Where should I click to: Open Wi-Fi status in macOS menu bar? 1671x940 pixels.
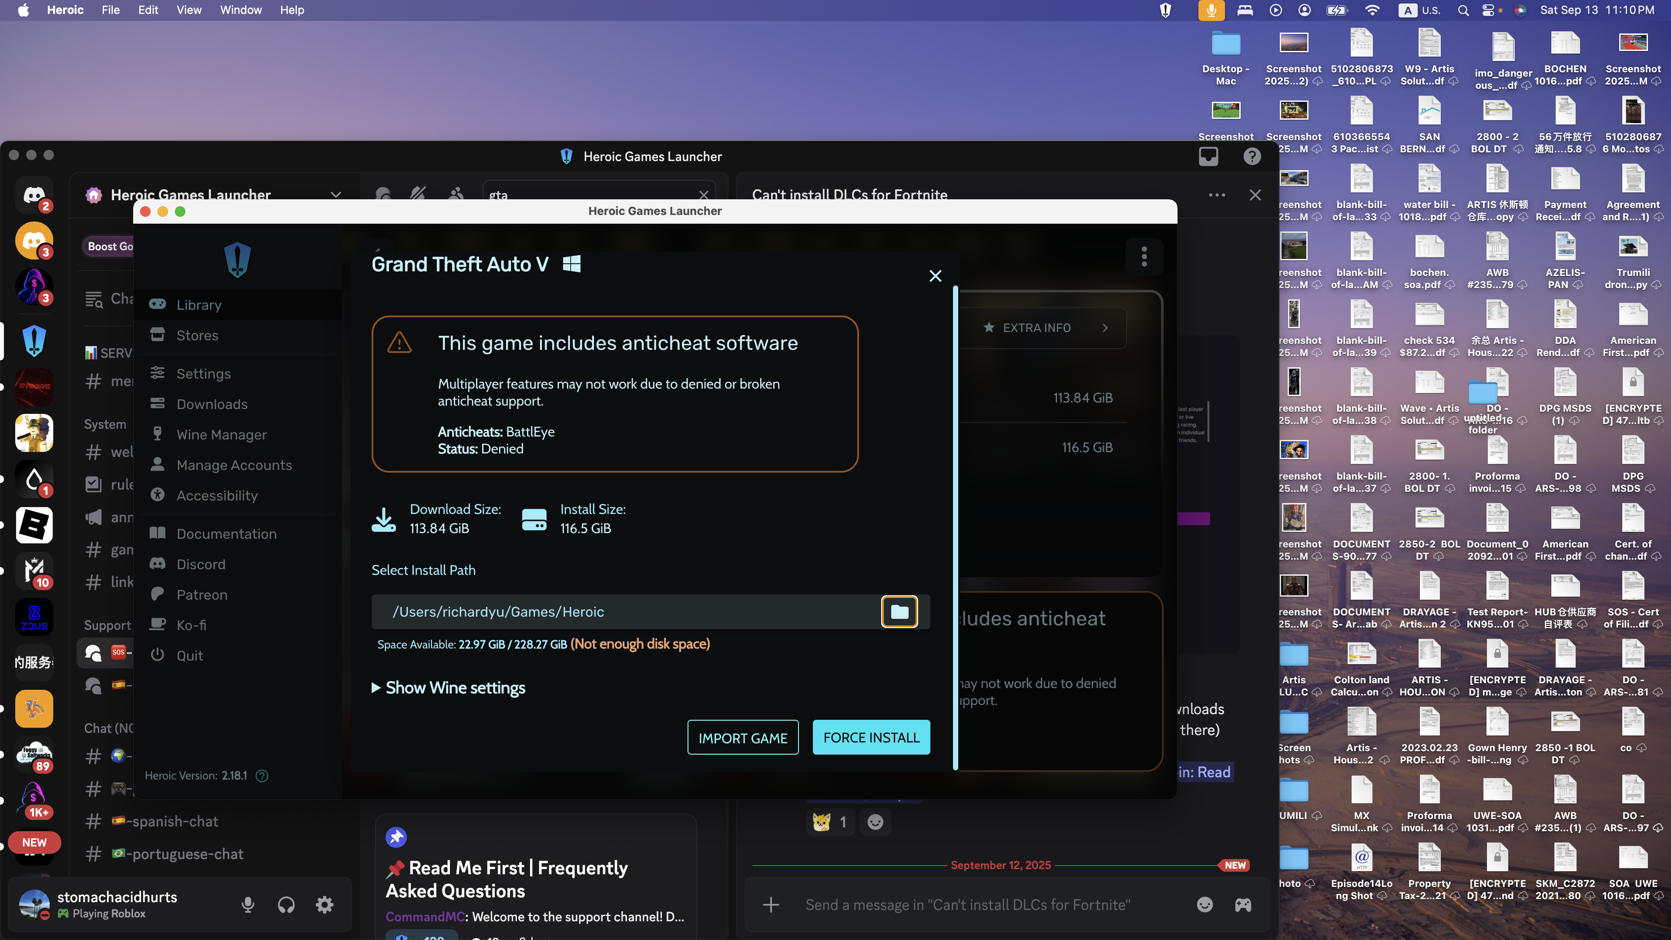(1372, 10)
